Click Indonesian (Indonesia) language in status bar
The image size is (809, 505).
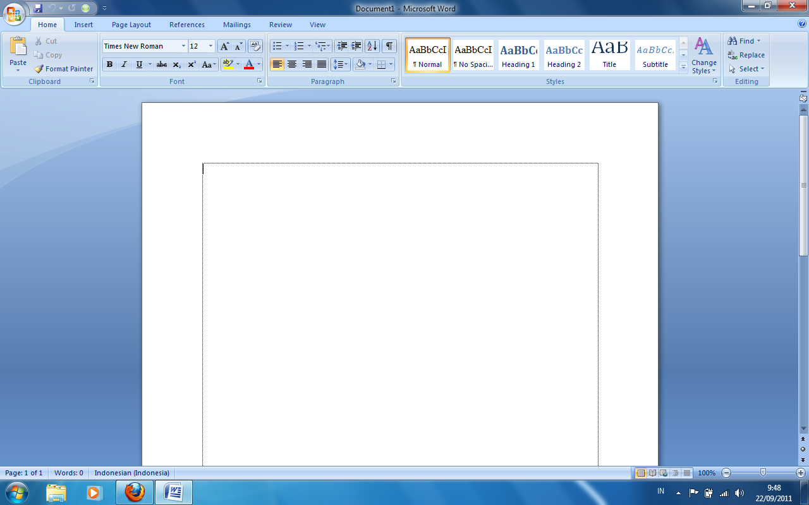pyautogui.click(x=132, y=473)
